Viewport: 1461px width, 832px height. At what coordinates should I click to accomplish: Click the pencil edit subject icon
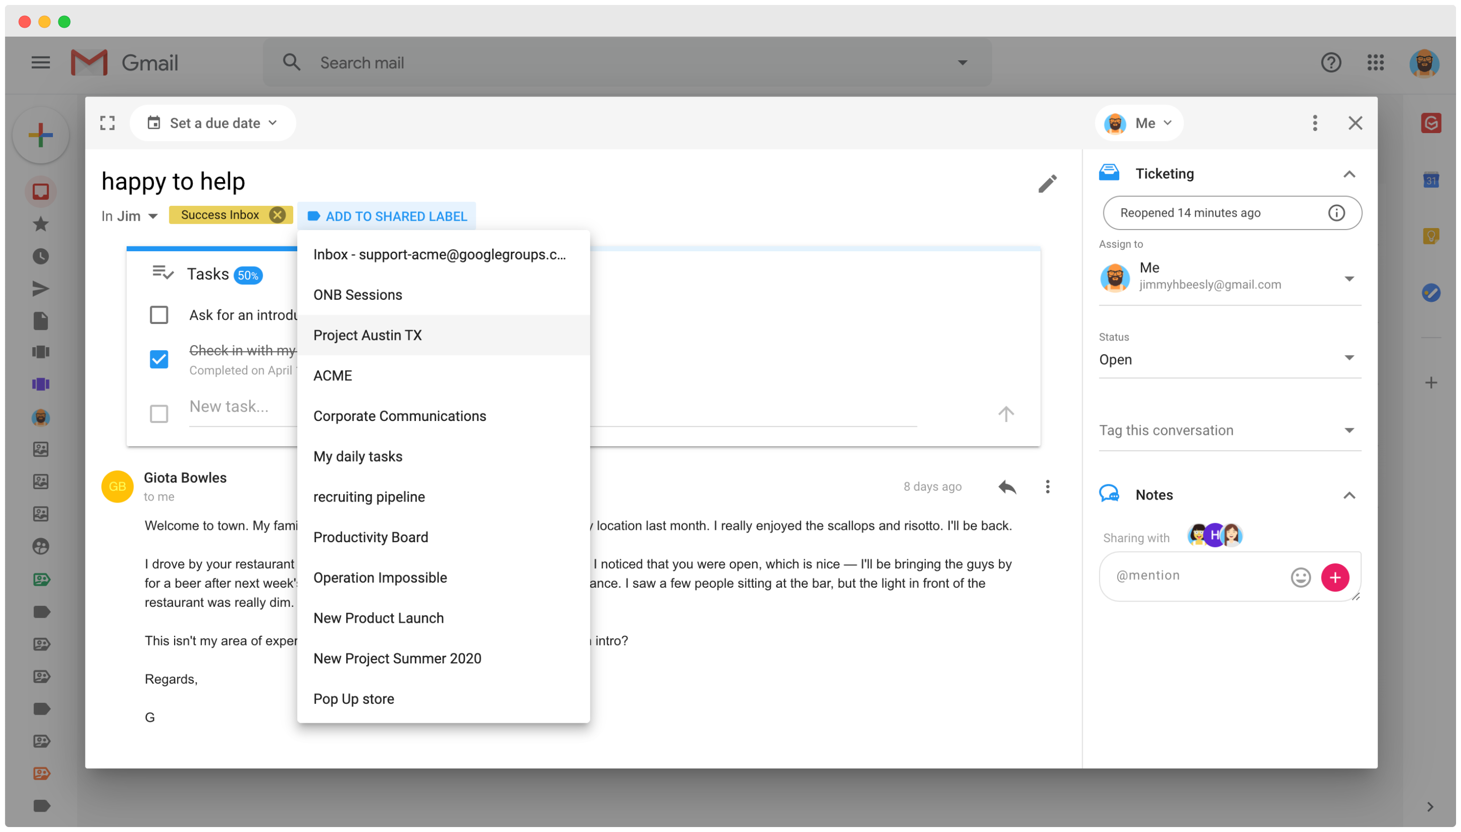[x=1047, y=184]
